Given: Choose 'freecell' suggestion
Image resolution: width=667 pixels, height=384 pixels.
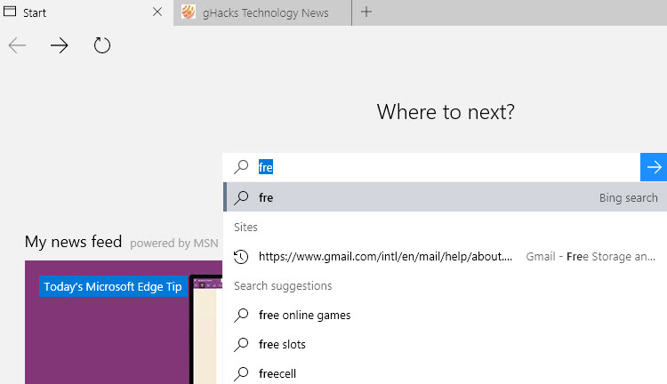Looking at the screenshot, I should pyautogui.click(x=445, y=373).
